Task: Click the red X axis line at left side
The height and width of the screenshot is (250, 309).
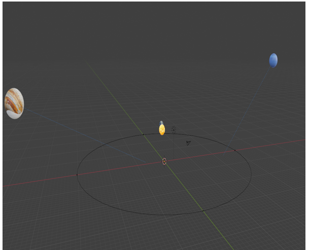Action: tap(40, 180)
